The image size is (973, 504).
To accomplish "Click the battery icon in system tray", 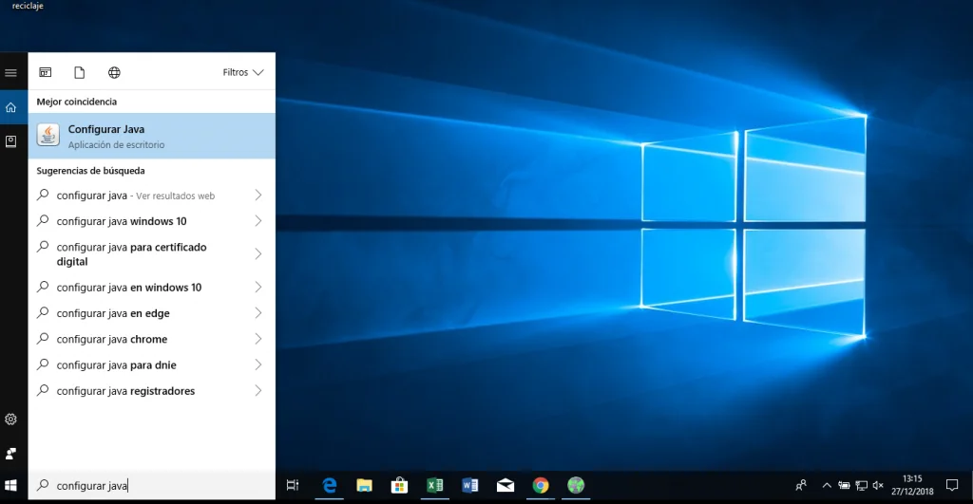I will pos(844,485).
